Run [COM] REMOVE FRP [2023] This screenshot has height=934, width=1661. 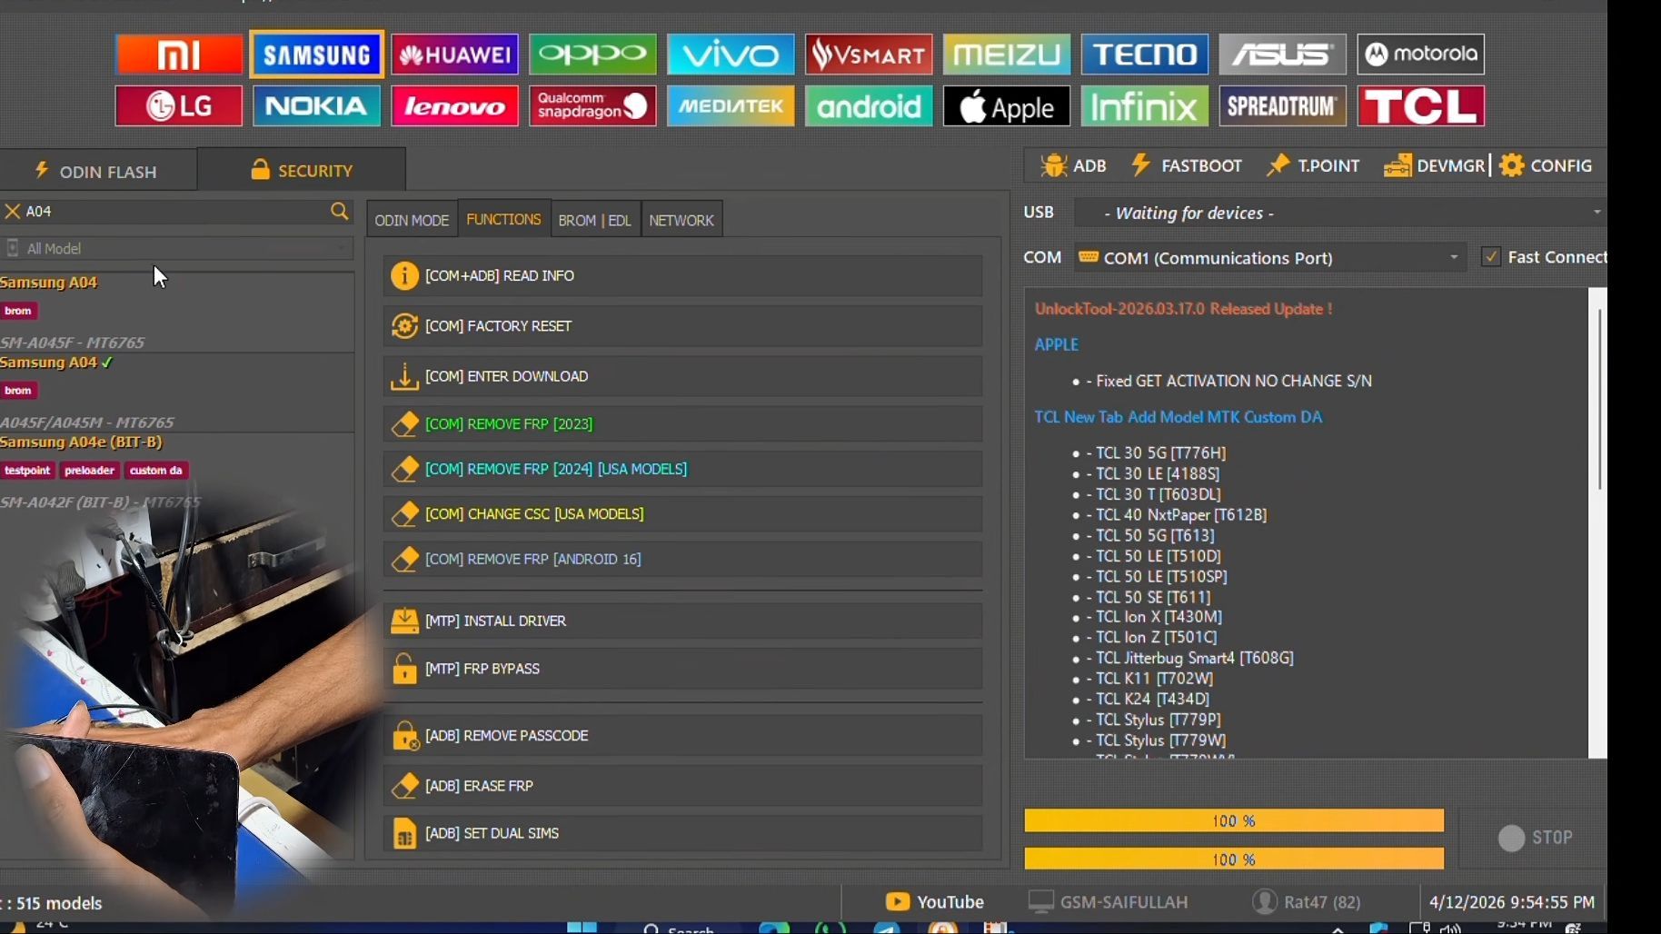coord(682,424)
